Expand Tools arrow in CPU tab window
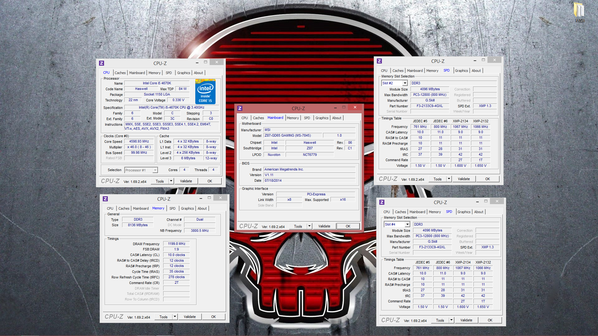 (x=171, y=181)
